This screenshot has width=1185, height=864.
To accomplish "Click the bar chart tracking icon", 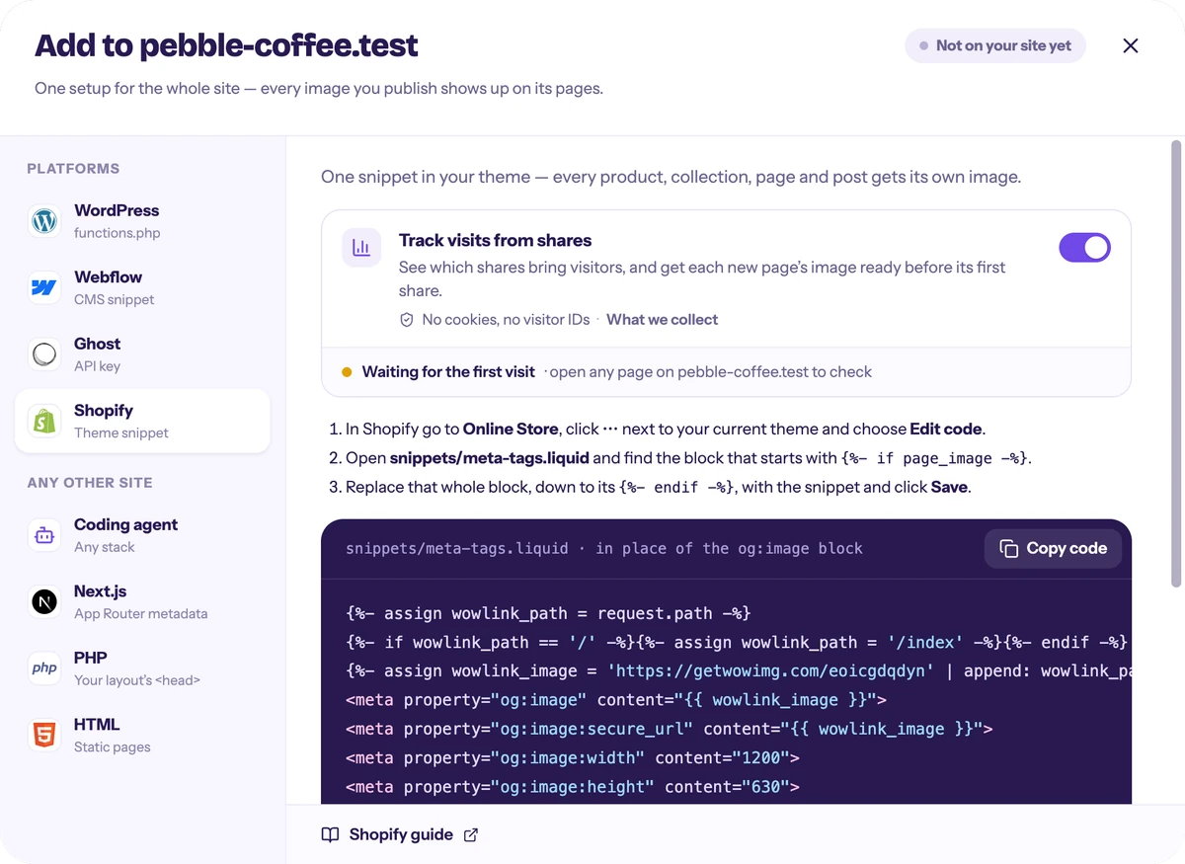I will [361, 248].
